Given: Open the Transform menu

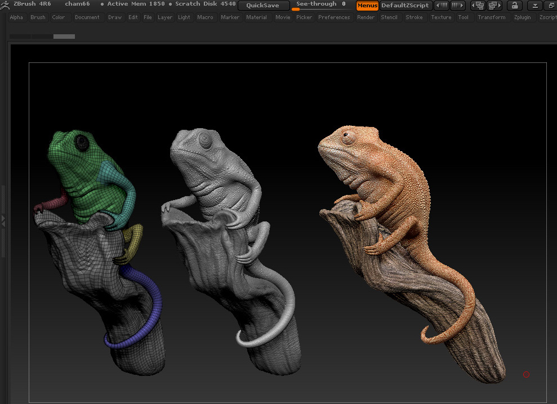Looking at the screenshot, I should 492,17.
